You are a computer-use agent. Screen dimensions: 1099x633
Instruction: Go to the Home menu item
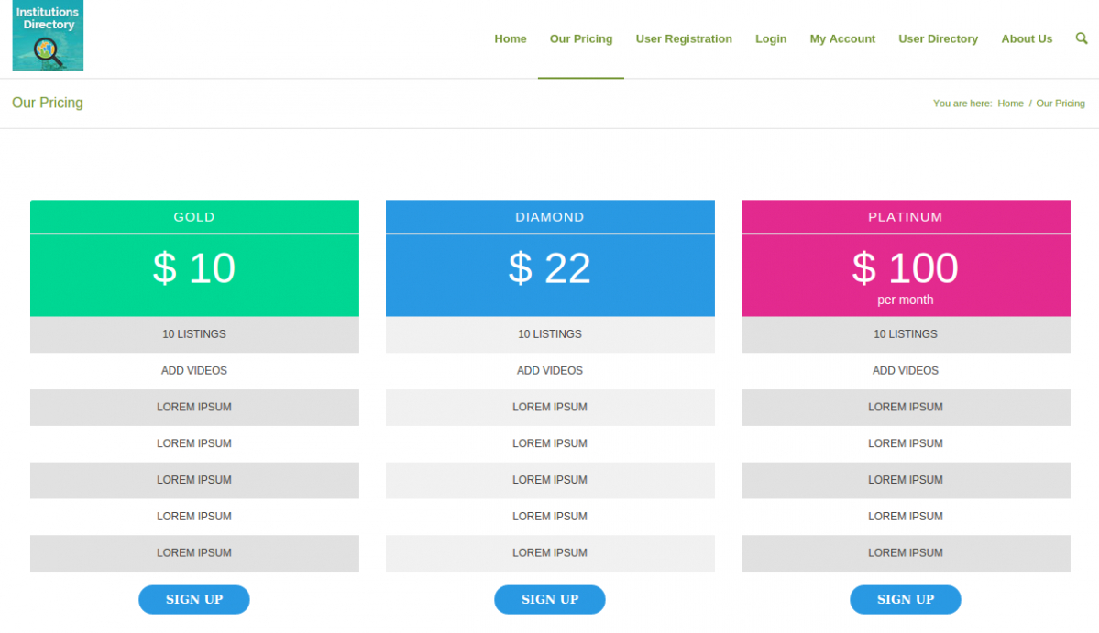[x=511, y=39]
